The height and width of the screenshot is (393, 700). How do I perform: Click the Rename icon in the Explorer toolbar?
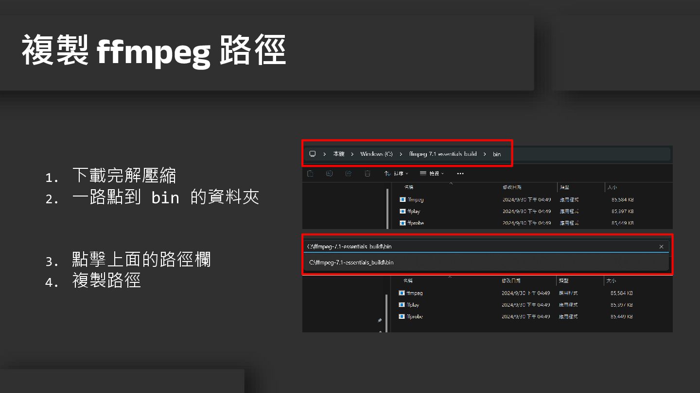coord(329,173)
